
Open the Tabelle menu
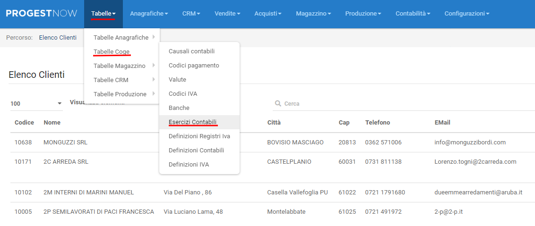tap(103, 14)
